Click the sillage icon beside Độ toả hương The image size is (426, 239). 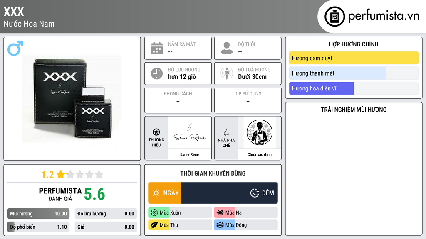[227, 73]
